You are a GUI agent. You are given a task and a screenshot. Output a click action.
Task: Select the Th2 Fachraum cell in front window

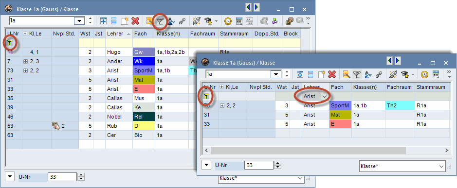click(400, 105)
